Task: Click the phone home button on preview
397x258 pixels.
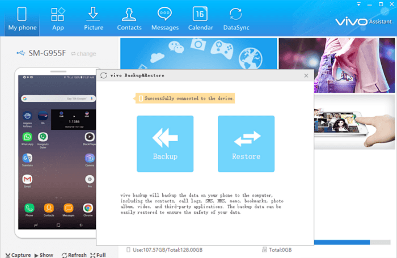Action: (x=58, y=225)
